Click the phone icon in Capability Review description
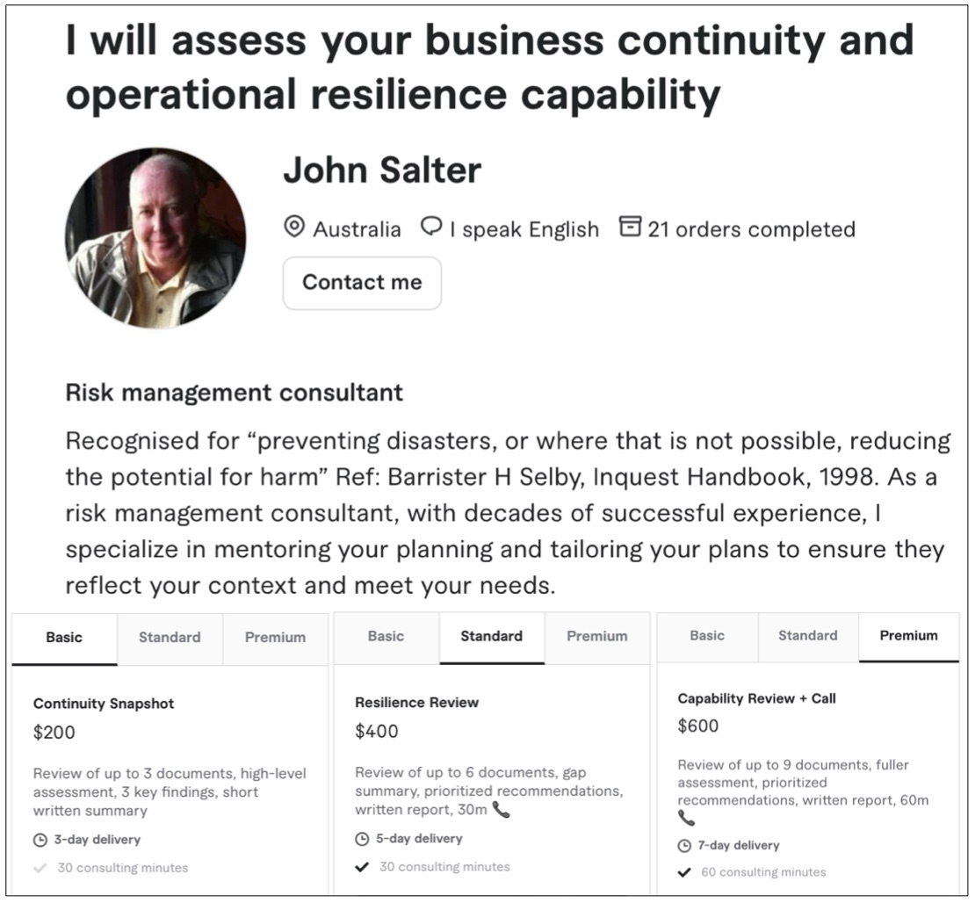The height and width of the screenshot is (903, 975). 686,819
